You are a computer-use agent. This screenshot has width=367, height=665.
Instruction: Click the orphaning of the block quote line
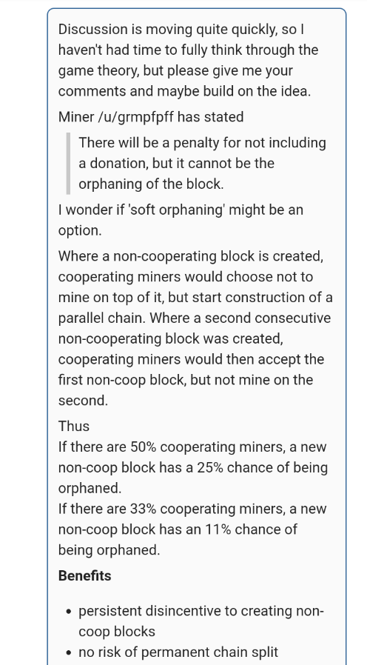[x=151, y=184]
